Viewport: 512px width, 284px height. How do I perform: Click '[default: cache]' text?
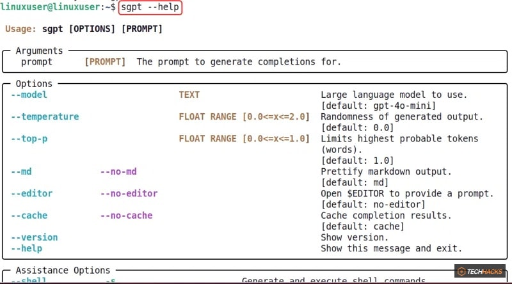tap(362, 226)
